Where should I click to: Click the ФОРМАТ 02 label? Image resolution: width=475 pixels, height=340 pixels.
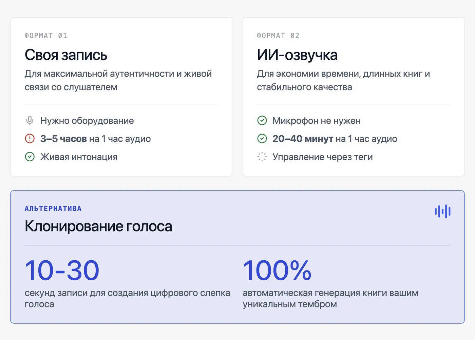coord(278,36)
